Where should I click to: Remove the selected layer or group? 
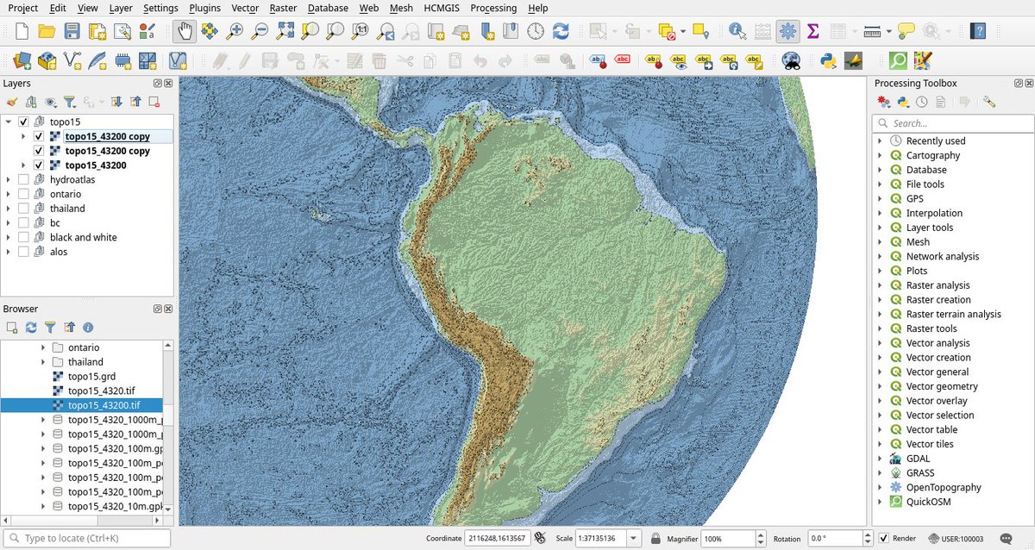[154, 102]
